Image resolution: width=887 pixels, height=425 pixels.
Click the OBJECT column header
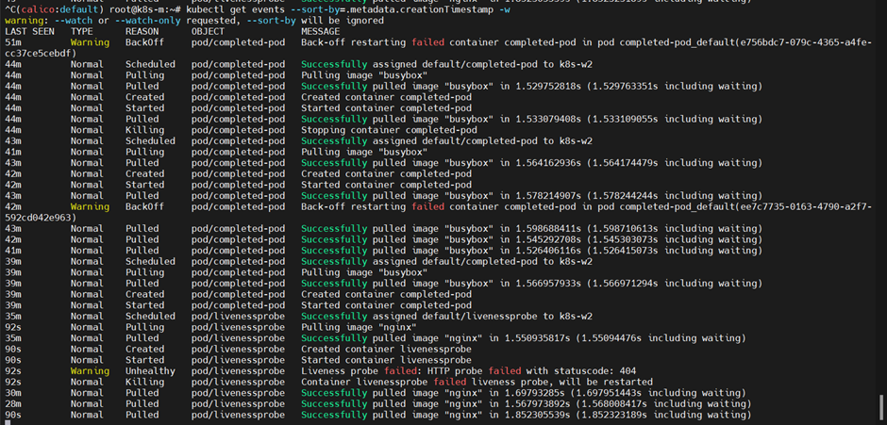tap(208, 32)
